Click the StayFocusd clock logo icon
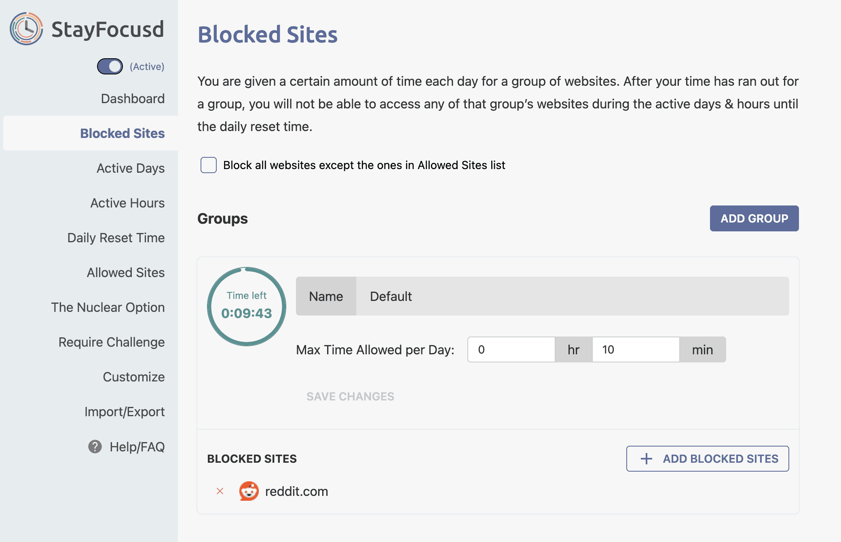Viewport: 841px width, 542px height. (26, 29)
